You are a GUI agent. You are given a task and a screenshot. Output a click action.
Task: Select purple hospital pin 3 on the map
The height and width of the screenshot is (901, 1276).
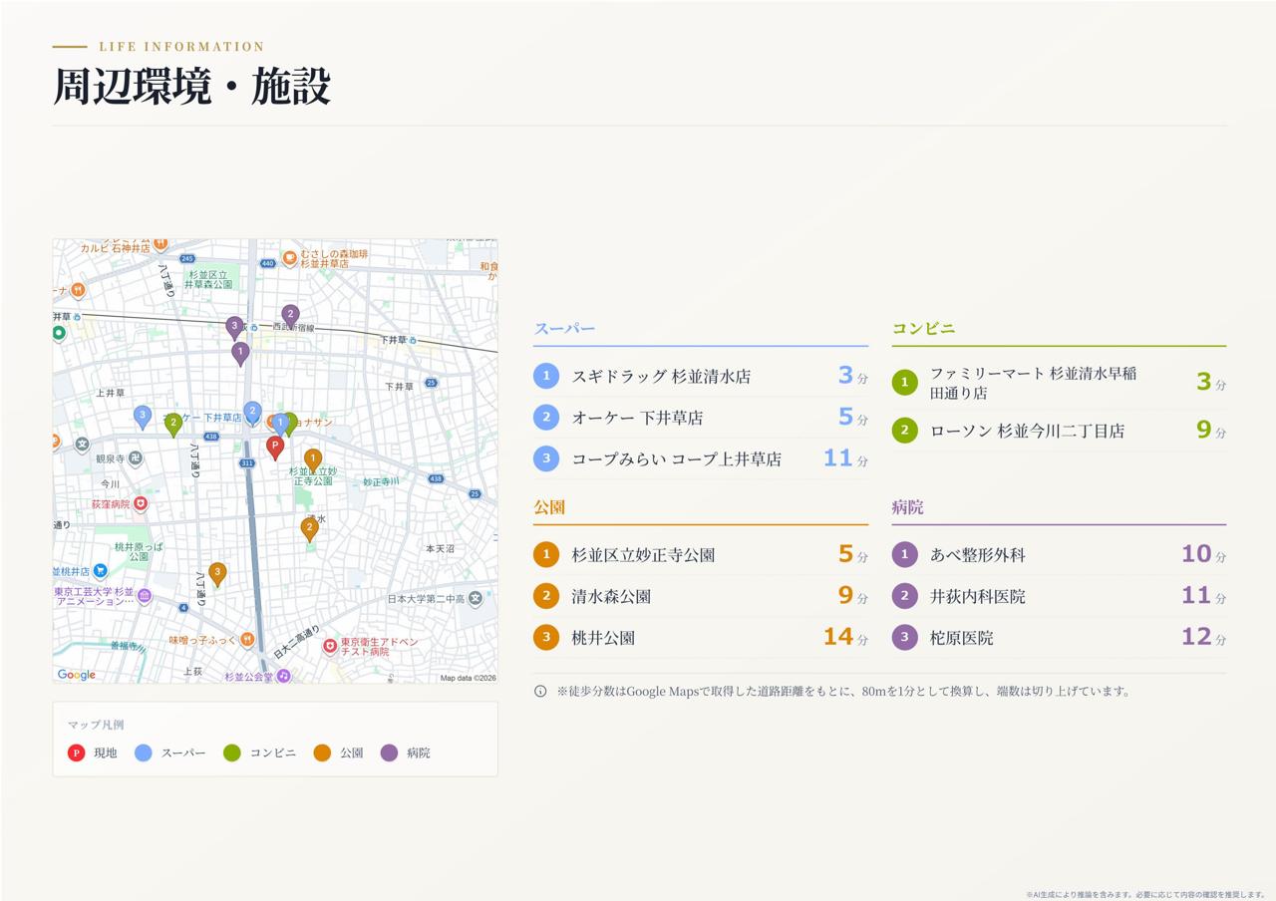click(234, 328)
